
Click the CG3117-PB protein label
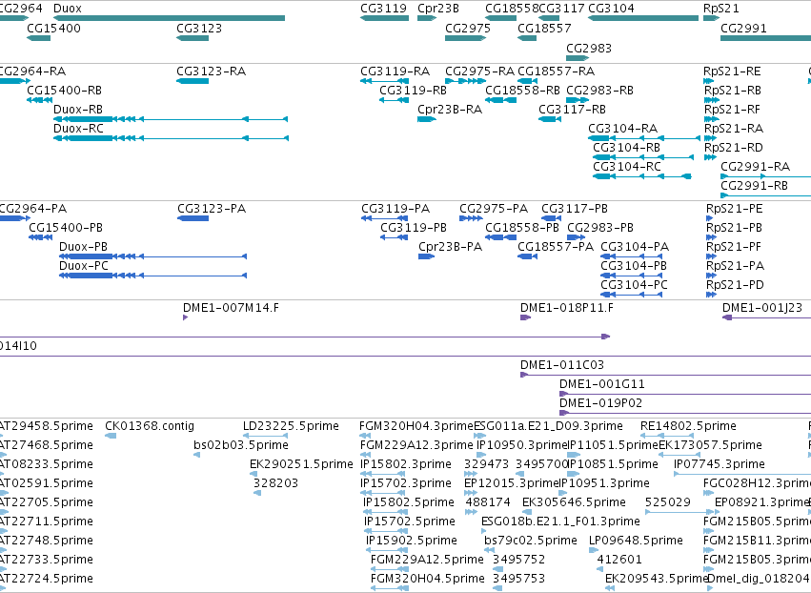(575, 209)
